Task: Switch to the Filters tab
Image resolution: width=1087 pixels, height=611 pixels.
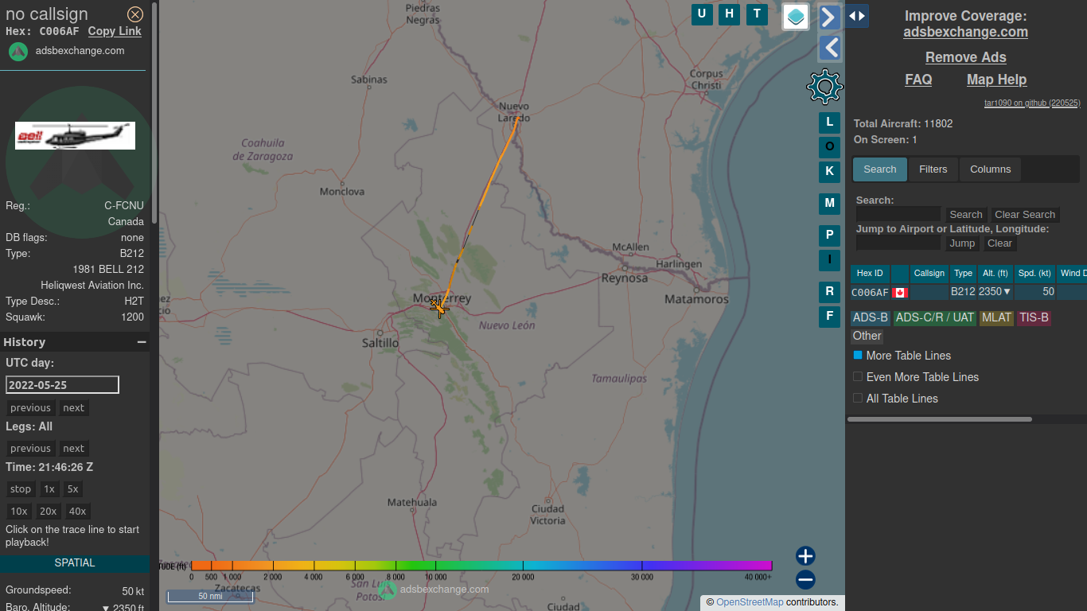Action: [x=933, y=169]
